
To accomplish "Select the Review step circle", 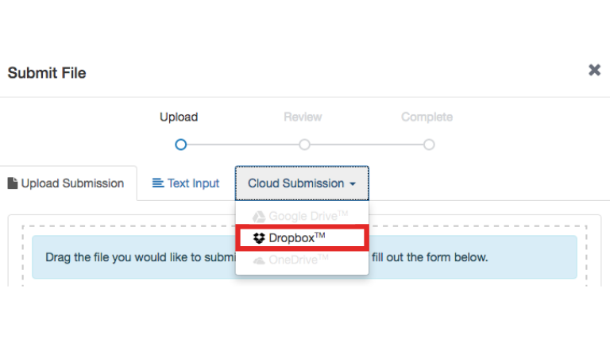I will tap(304, 145).
